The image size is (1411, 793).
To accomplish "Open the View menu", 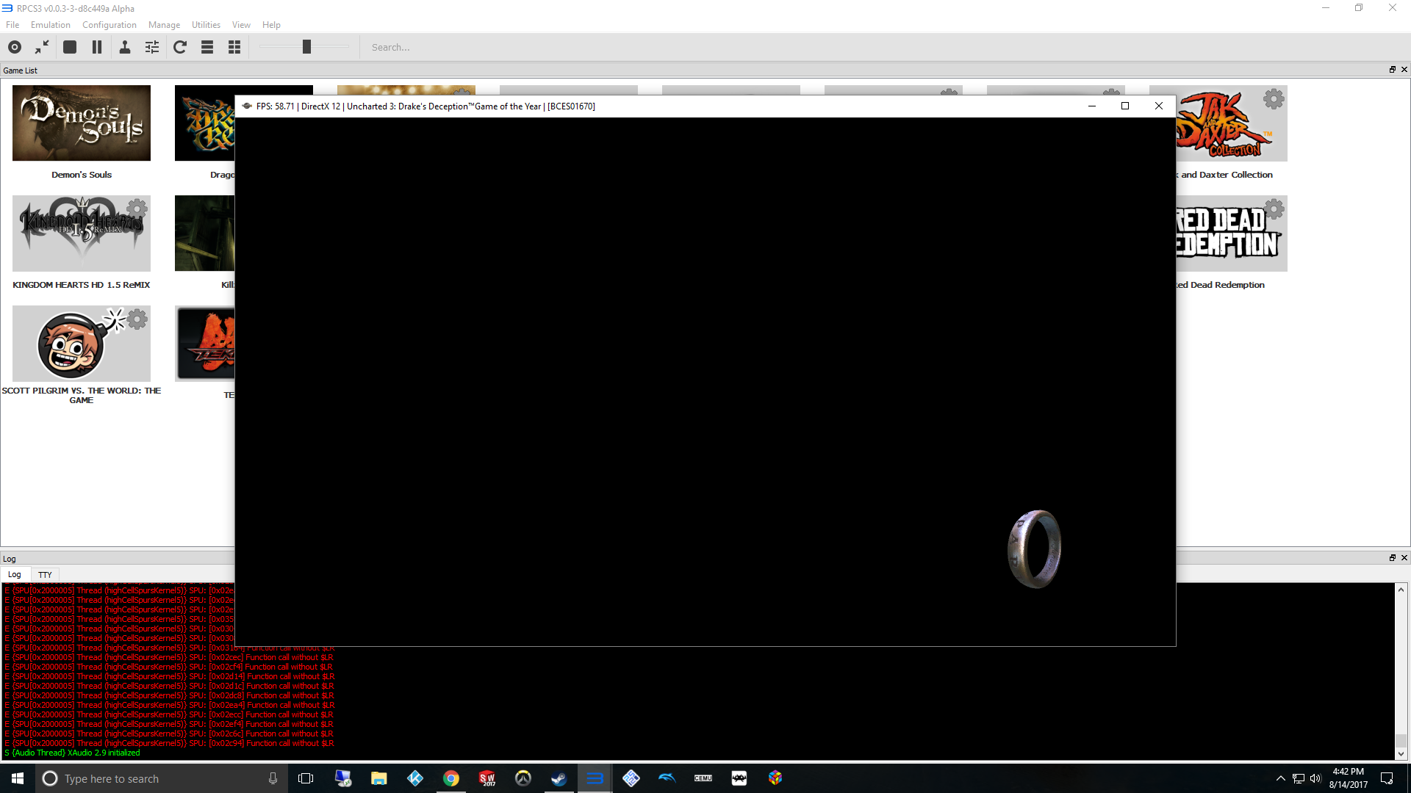I will pos(241,25).
